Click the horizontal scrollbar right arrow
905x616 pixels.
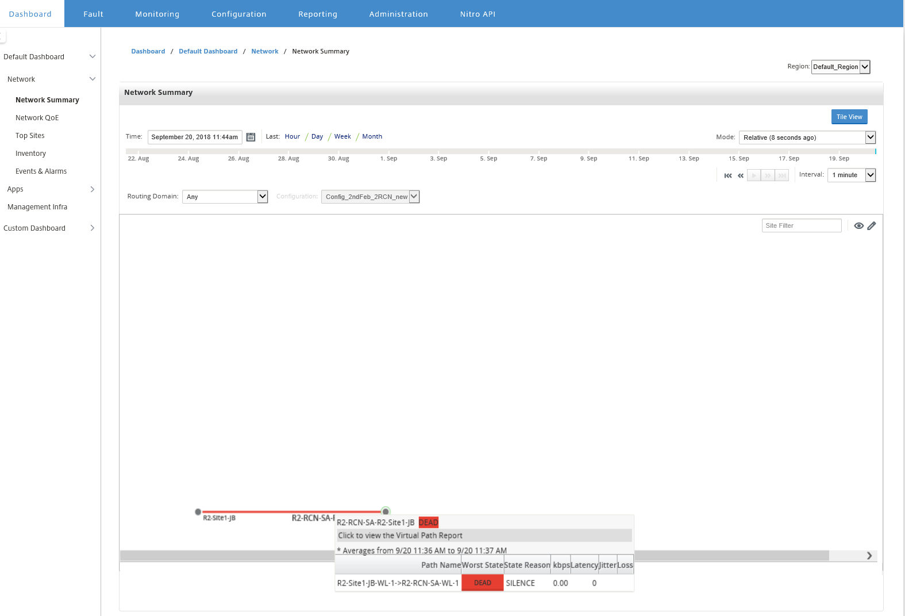click(869, 556)
